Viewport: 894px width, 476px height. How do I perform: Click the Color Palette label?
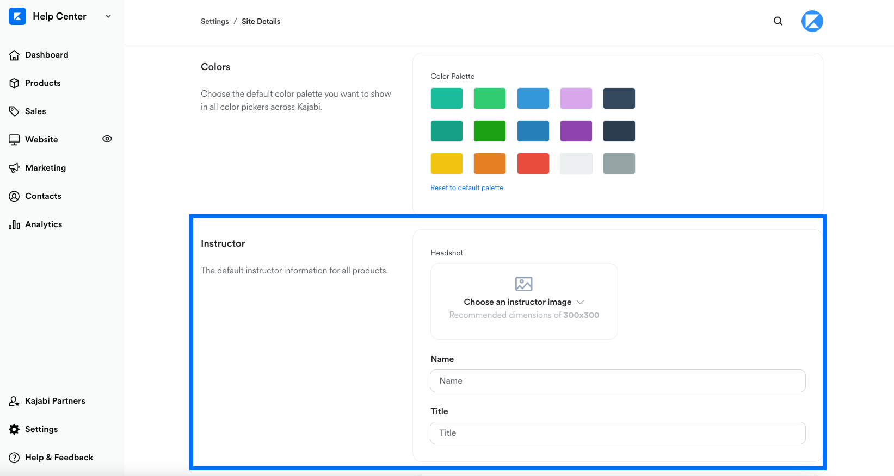[x=453, y=76]
